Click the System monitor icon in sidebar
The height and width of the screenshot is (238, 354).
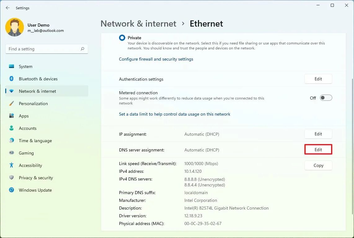(11, 66)
